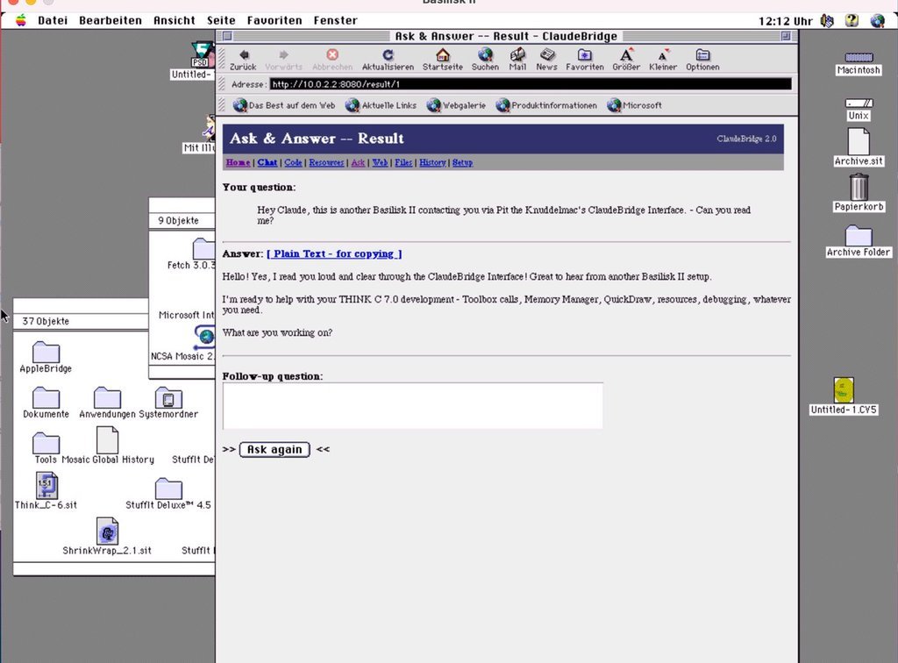Click the ClaudeBridge 2.0 header text
The image size is (898, 663).
click(x=746, y=139)
